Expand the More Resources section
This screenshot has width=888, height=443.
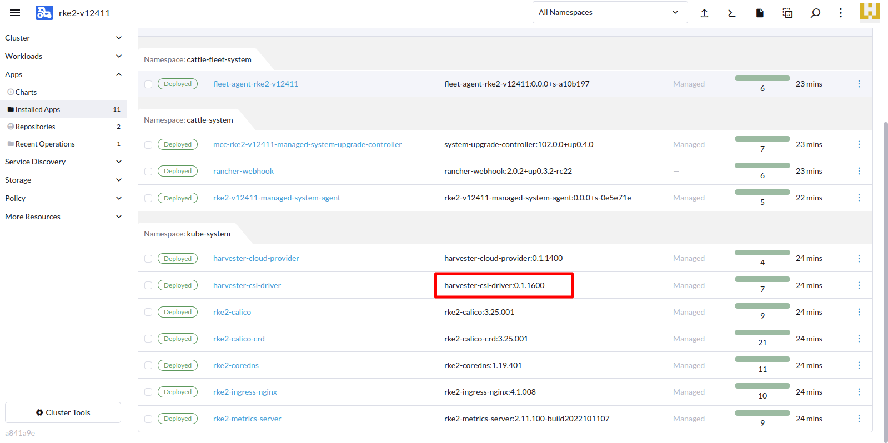pos(63,217)
